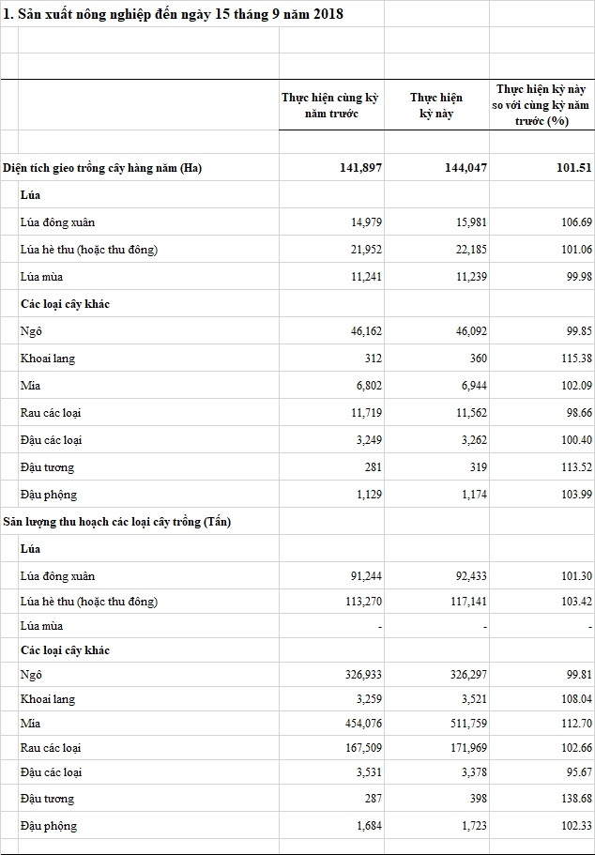This screenshot has width=595, height=855.
Task: Click the title cell about Sản xuất nông nghiệp
Action: coord(174,14)
